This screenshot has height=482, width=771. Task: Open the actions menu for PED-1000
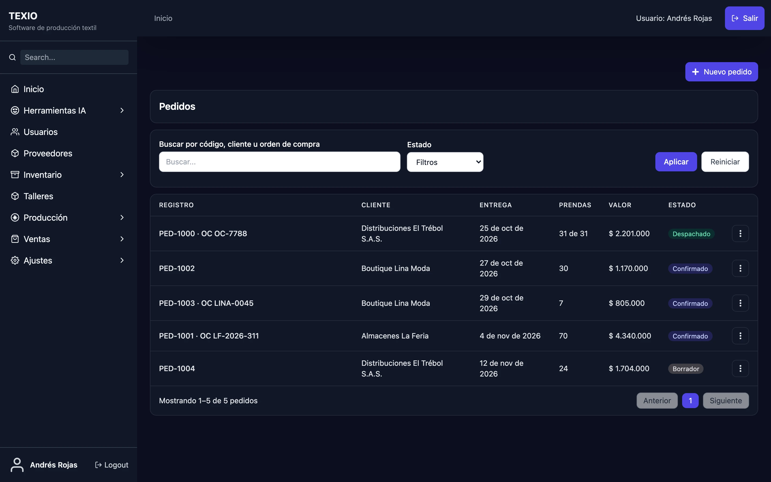pyautogui.click(x=740, y=233)
